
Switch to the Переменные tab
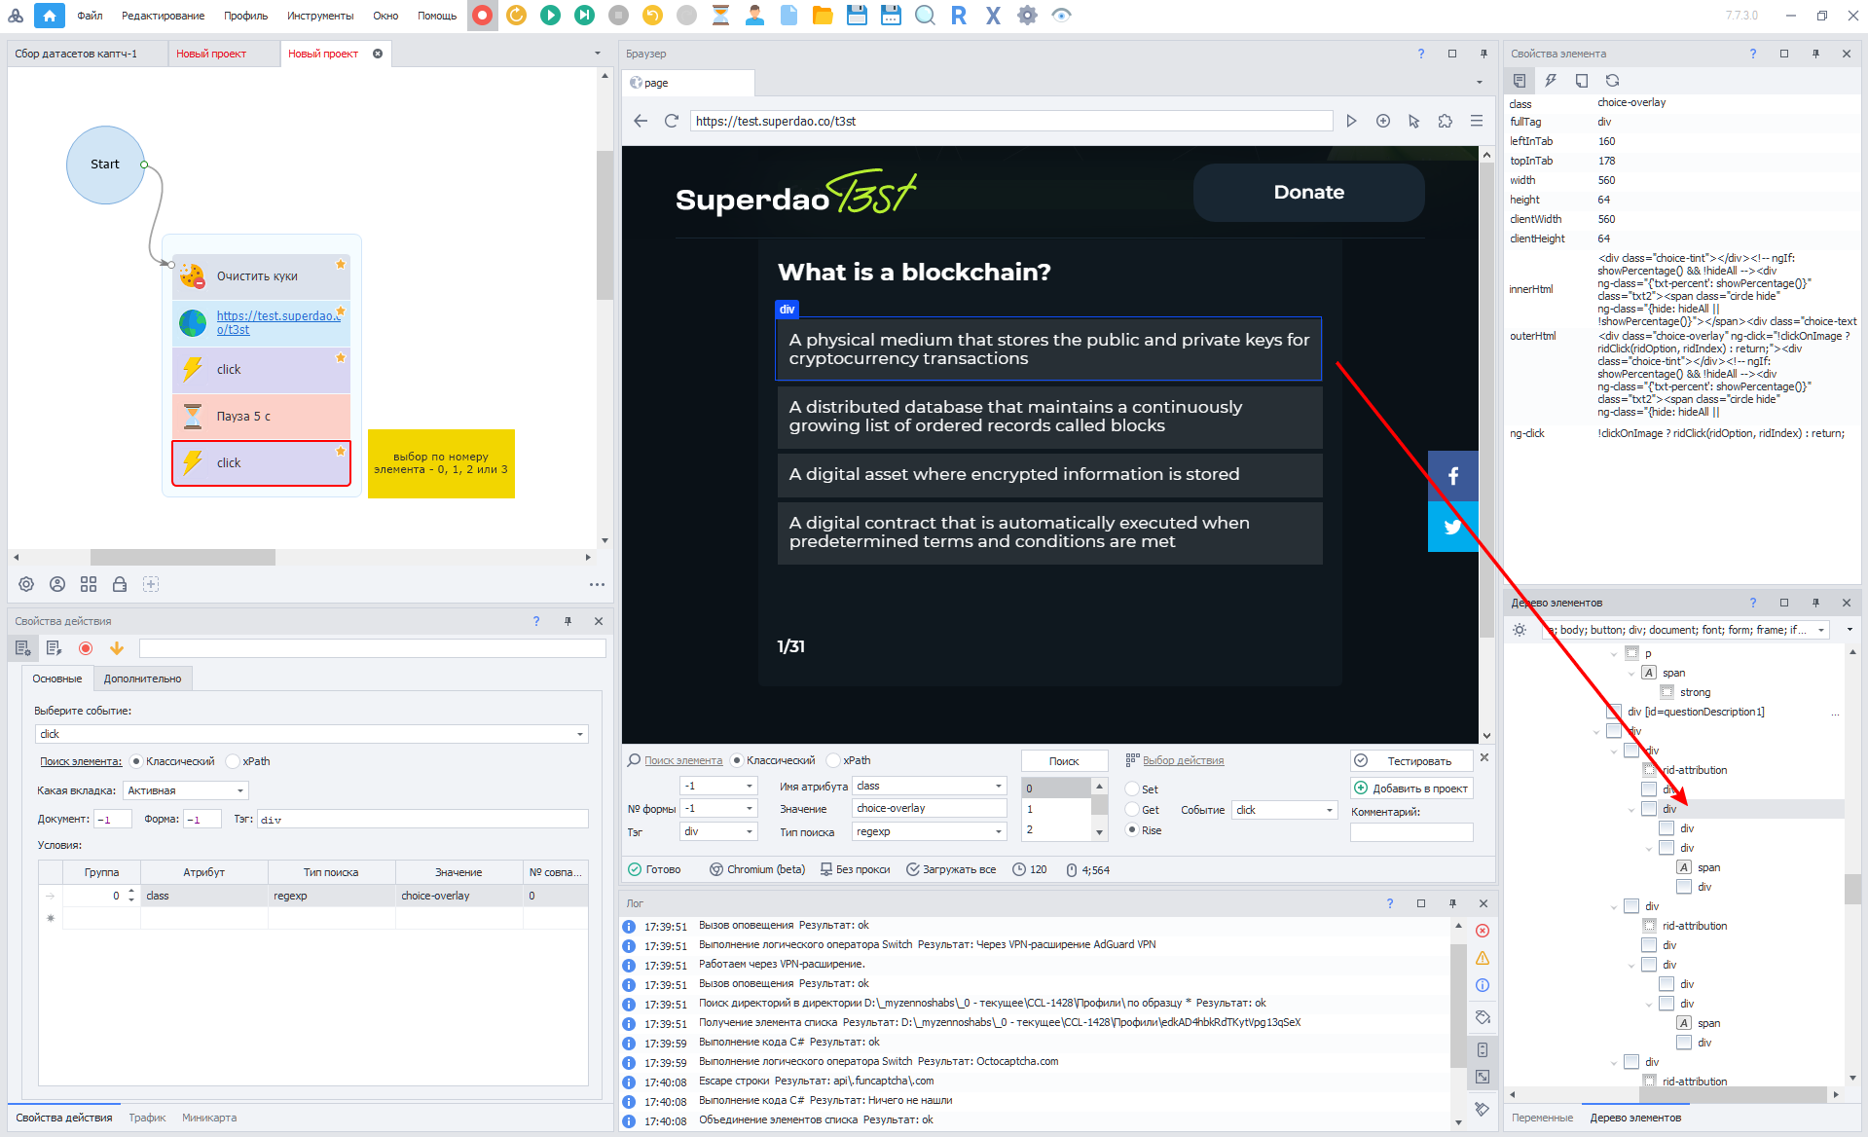(x=1542, y=1118)
